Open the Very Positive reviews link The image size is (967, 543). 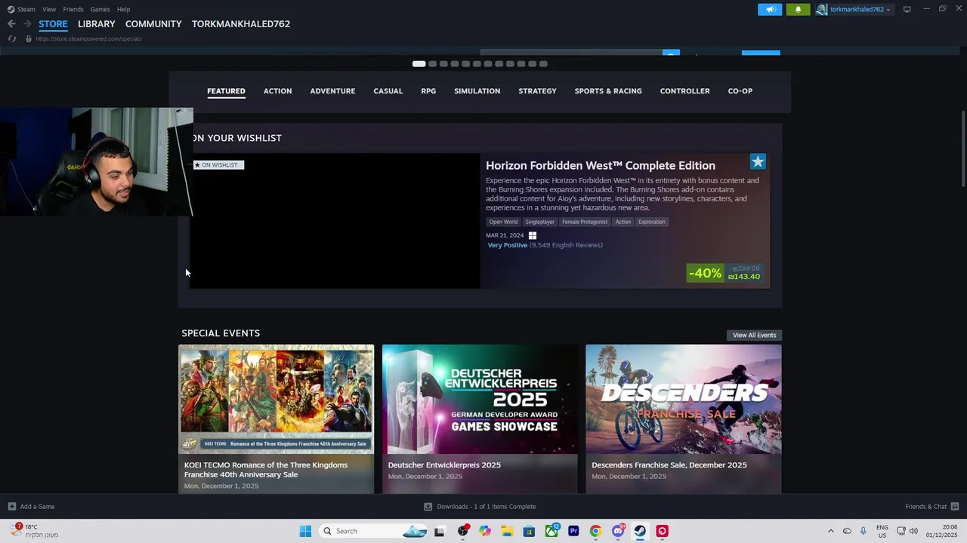pyautogui.click(x=508, y=245)
